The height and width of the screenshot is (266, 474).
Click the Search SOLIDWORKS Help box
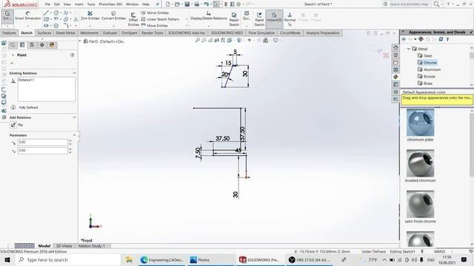click(408, 4)
